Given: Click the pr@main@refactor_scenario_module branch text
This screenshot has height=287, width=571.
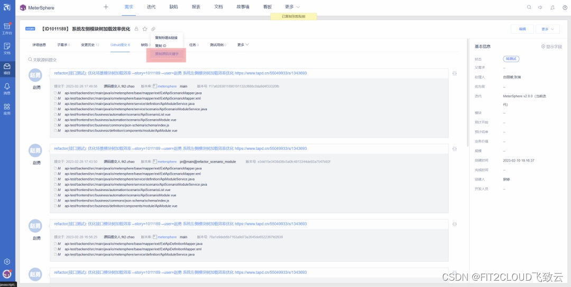Looking at the screenshot, I should pos(208,161).
